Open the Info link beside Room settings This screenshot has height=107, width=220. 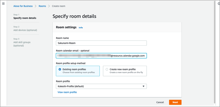(81, 28)
